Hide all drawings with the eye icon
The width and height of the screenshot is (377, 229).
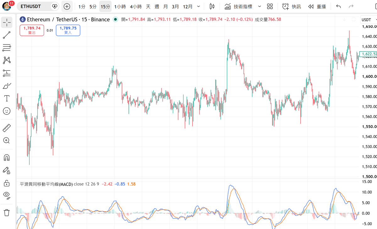7,195
